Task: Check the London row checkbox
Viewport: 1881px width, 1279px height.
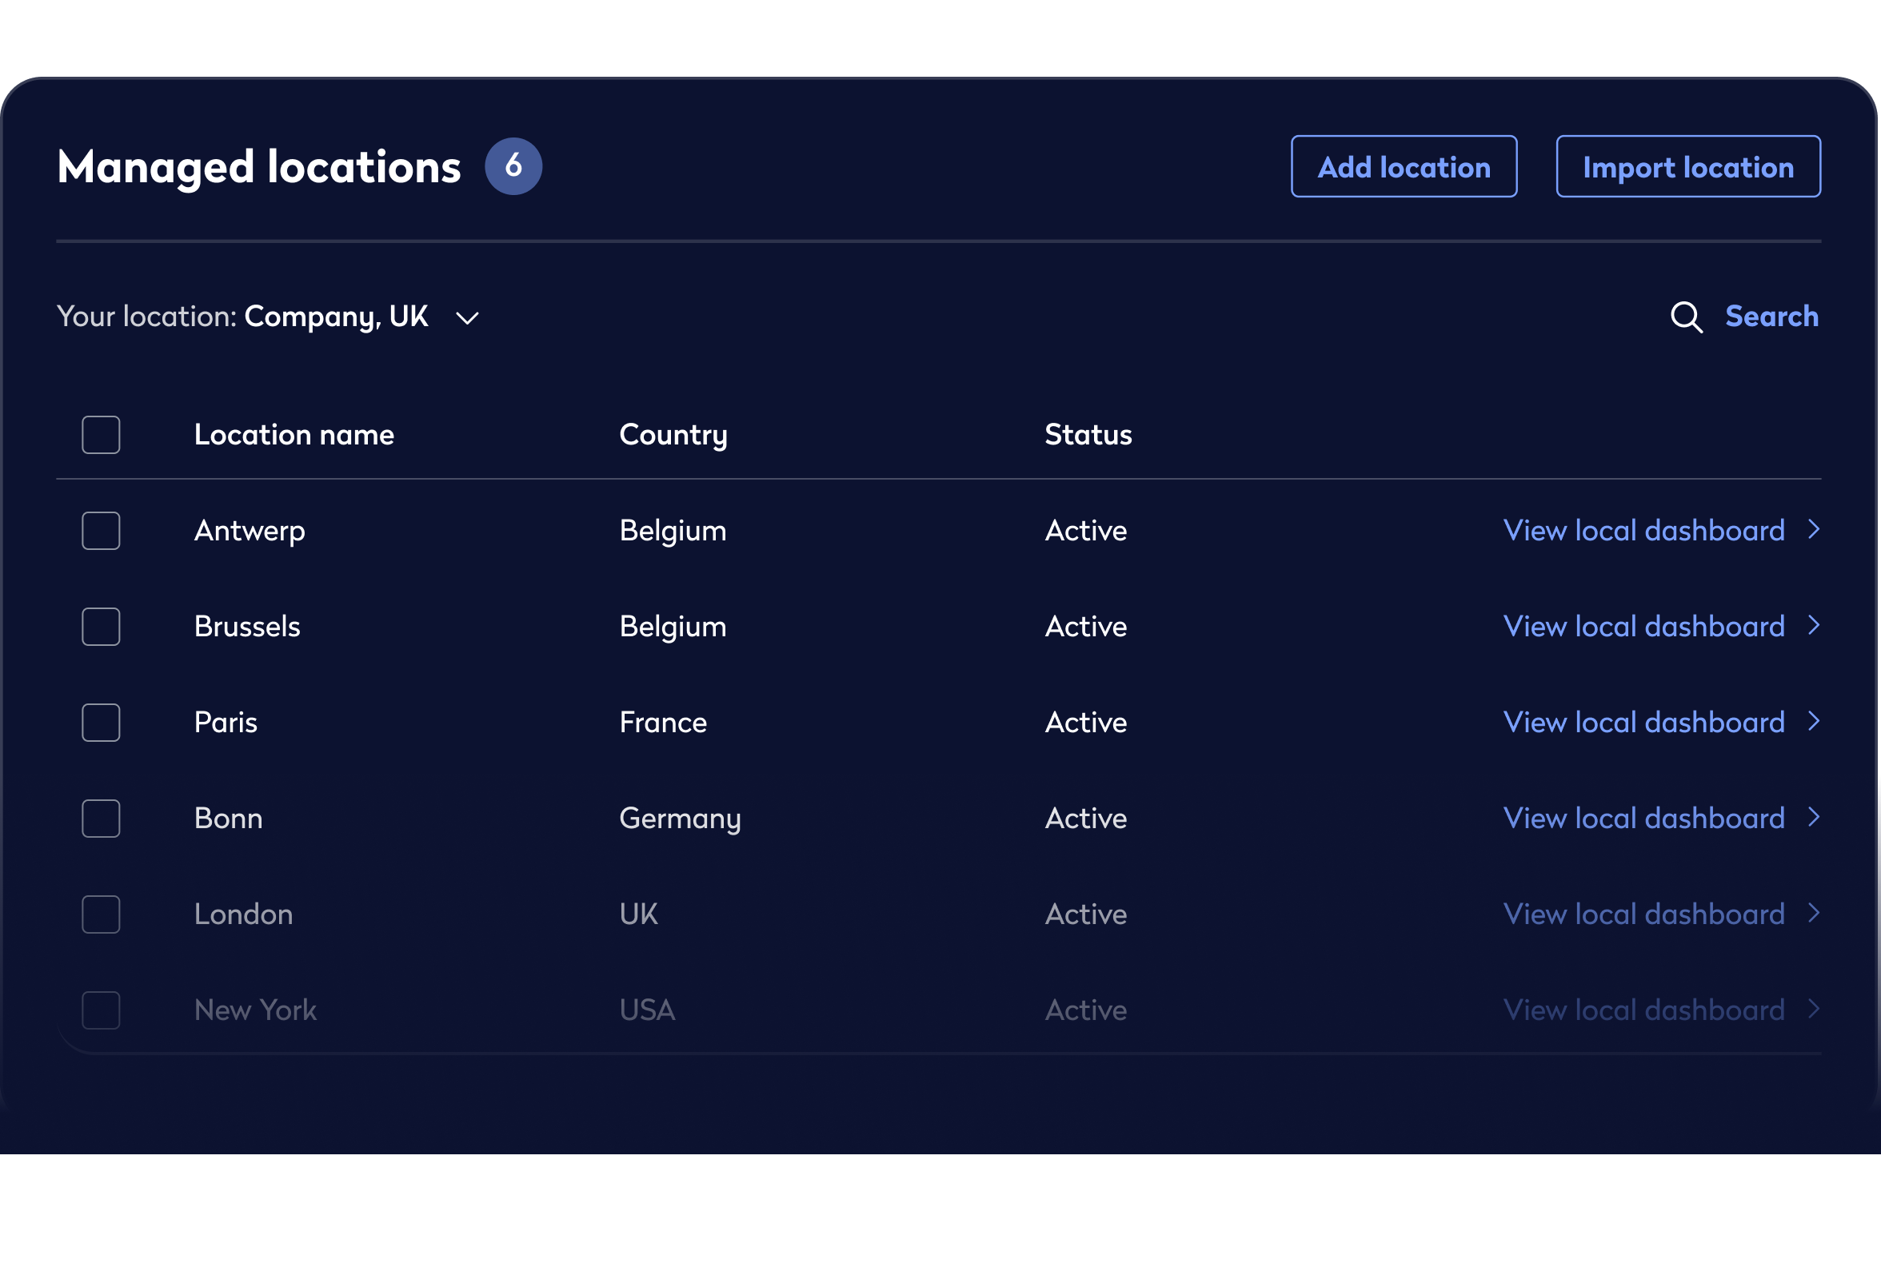Action: [102, 915]
